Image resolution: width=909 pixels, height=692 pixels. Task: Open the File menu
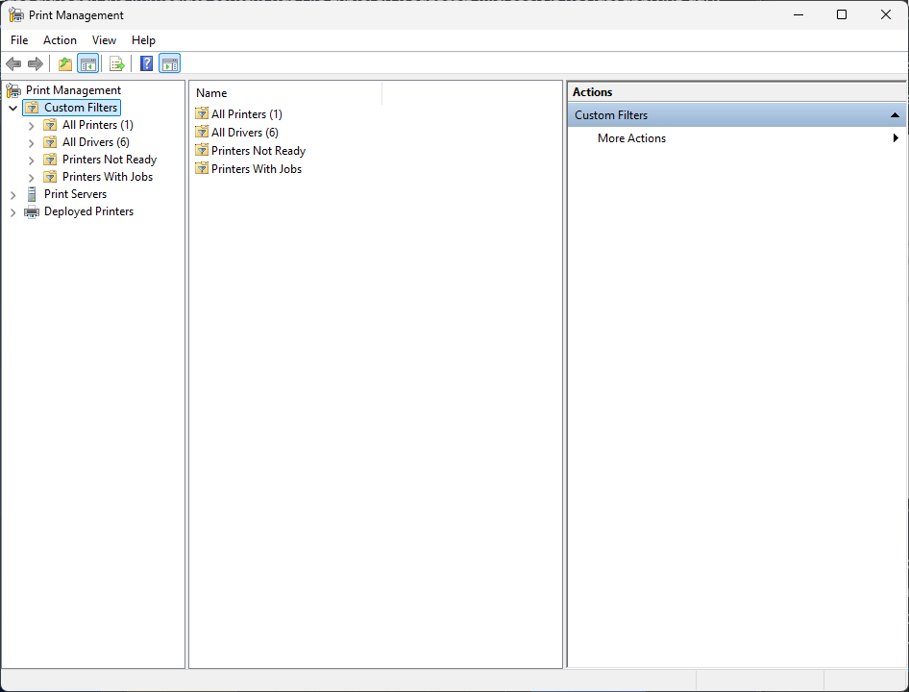[19, 40]
